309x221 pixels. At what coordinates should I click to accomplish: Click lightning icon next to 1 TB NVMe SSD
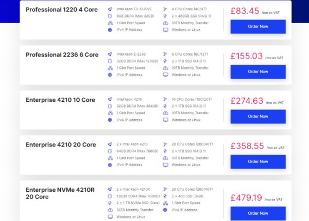click(110, 203)
